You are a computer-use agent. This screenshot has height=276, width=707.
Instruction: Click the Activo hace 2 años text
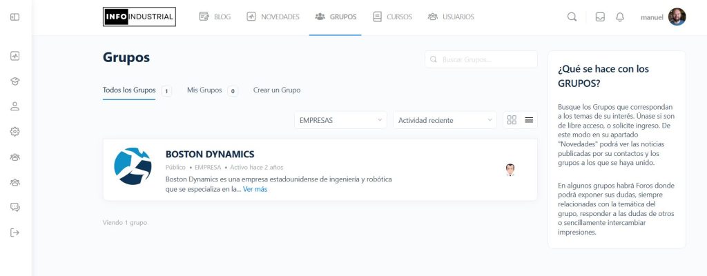(x=257, y=167)
